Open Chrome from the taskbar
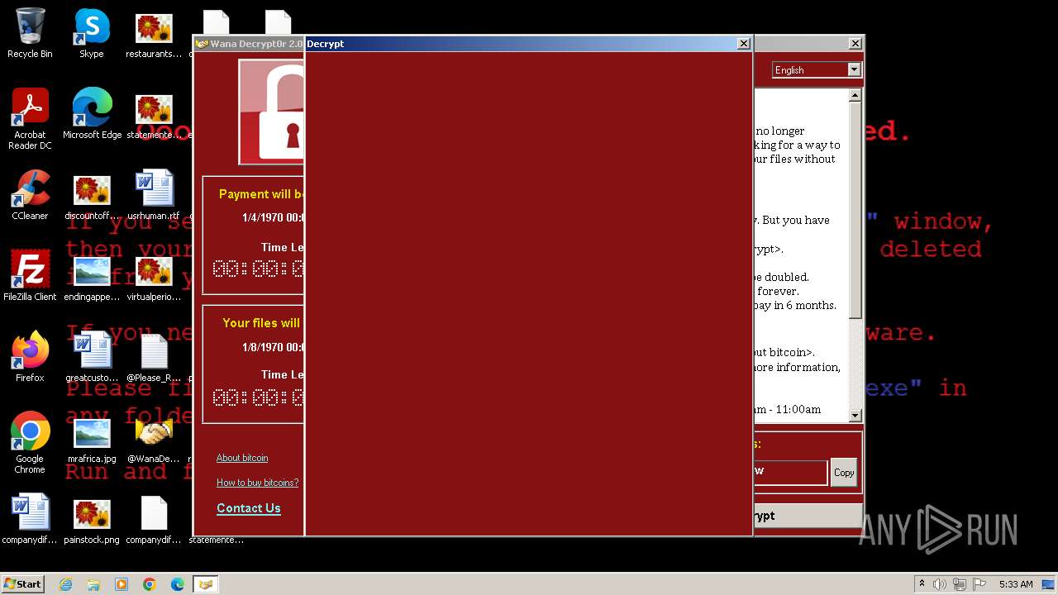This screenshot has height=595, width=1058. coord(150,584)
